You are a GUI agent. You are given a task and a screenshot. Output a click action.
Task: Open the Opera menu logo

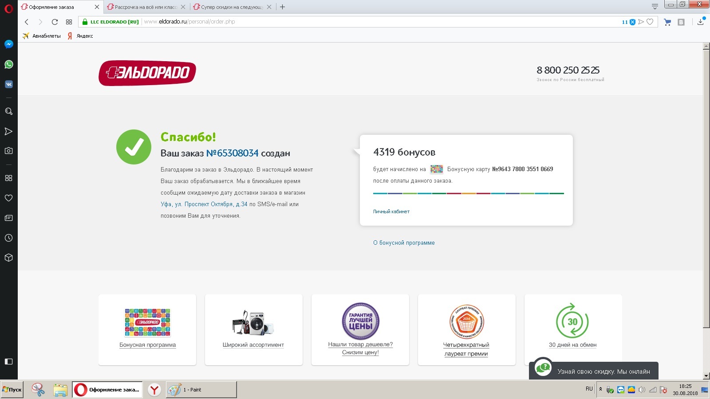tap(8, 8)
